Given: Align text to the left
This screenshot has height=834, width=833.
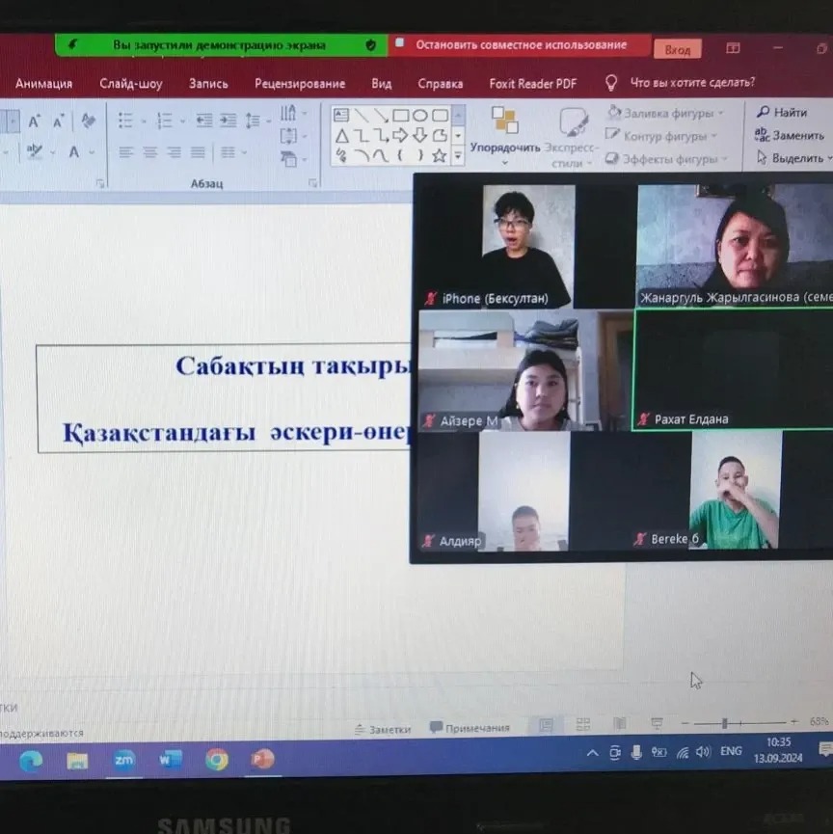Looking at the screenshot, I should [125, 152].
